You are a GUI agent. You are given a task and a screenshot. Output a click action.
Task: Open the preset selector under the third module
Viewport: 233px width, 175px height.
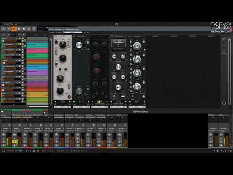(100, 107)
